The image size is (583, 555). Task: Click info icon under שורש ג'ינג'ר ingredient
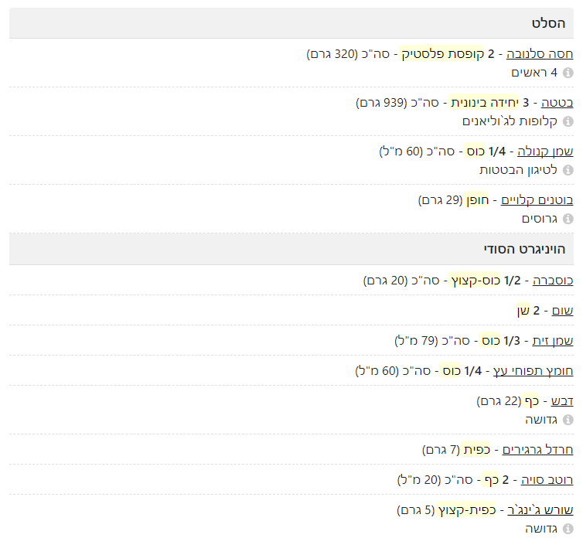click(568, 529)
